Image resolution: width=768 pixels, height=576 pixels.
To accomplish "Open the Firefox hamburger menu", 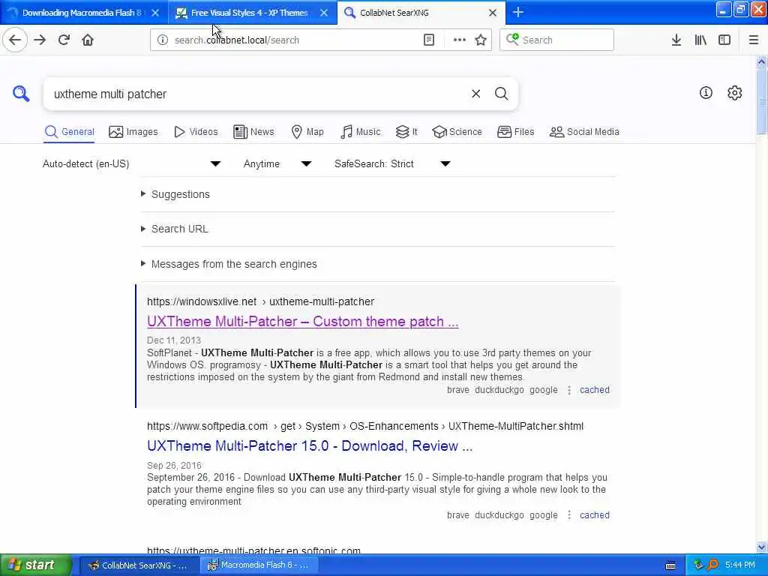I will pos(753,40).
